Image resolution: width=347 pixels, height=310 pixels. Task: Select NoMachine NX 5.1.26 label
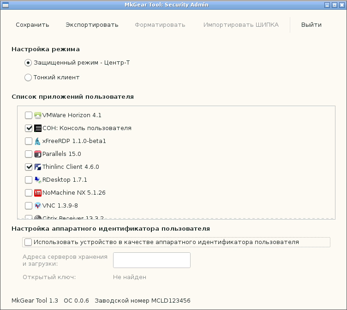74,193
